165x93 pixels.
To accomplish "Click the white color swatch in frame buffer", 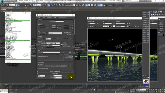I will (114, 26).
